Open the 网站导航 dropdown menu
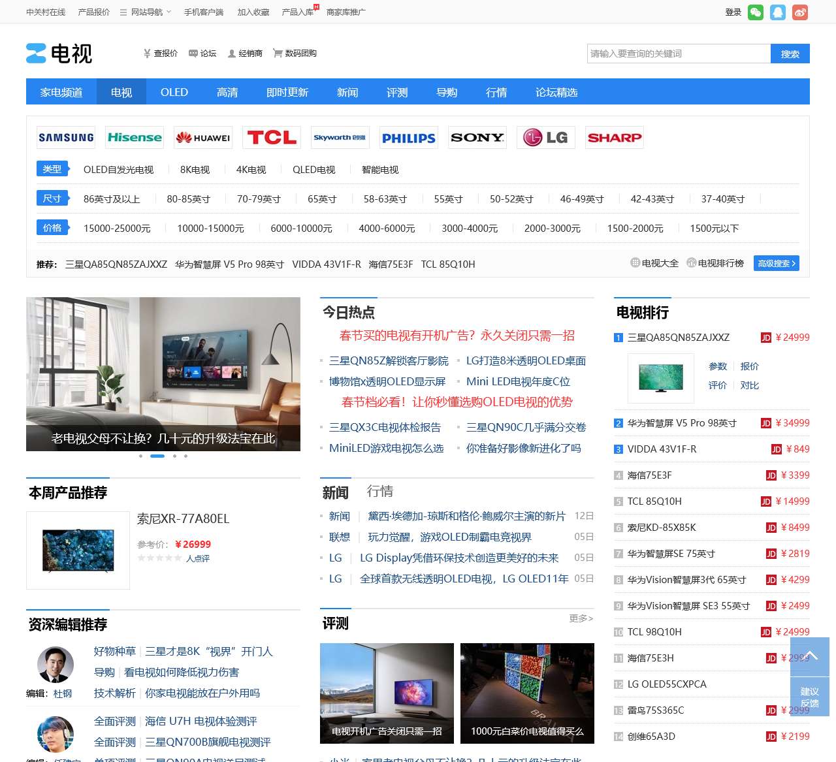 (146, 12)
